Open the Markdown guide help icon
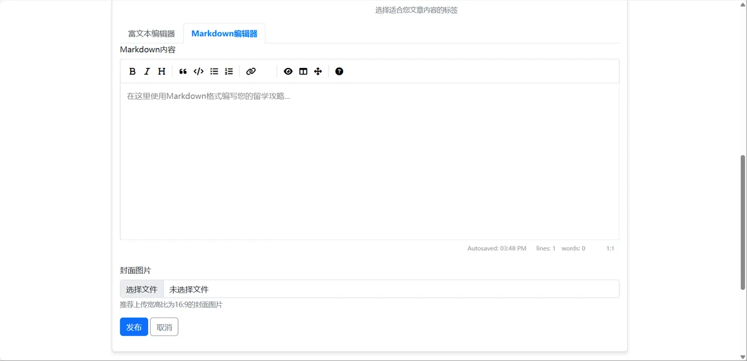This screenshot has height=361, width=747. pyautogui.click(x=339, y=72)
